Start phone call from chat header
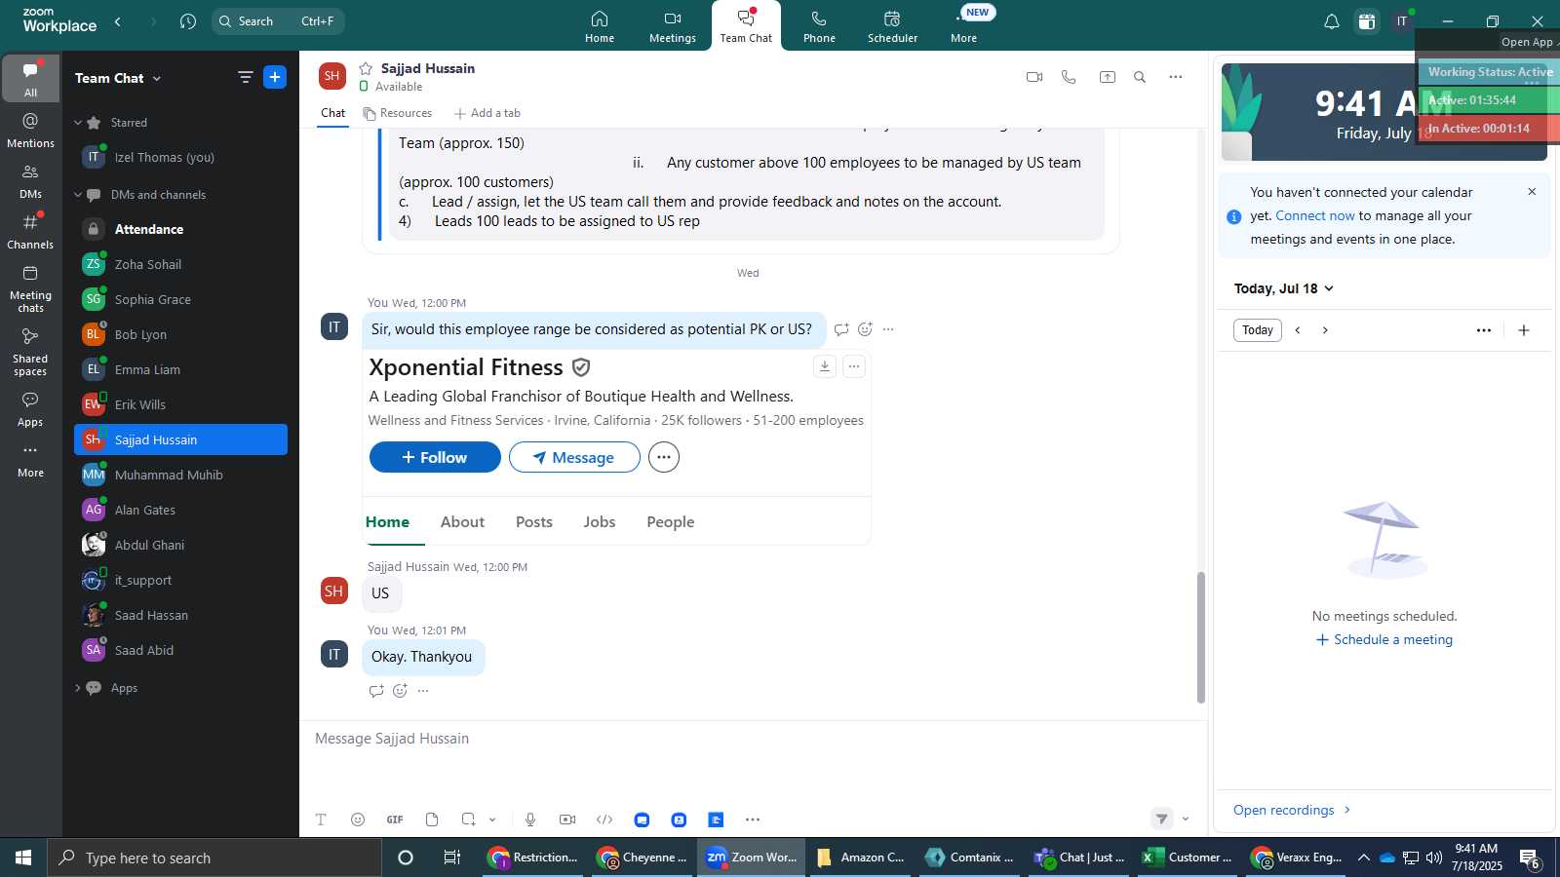This screenshot has width=1560, height=877. tap(1069, 77)
